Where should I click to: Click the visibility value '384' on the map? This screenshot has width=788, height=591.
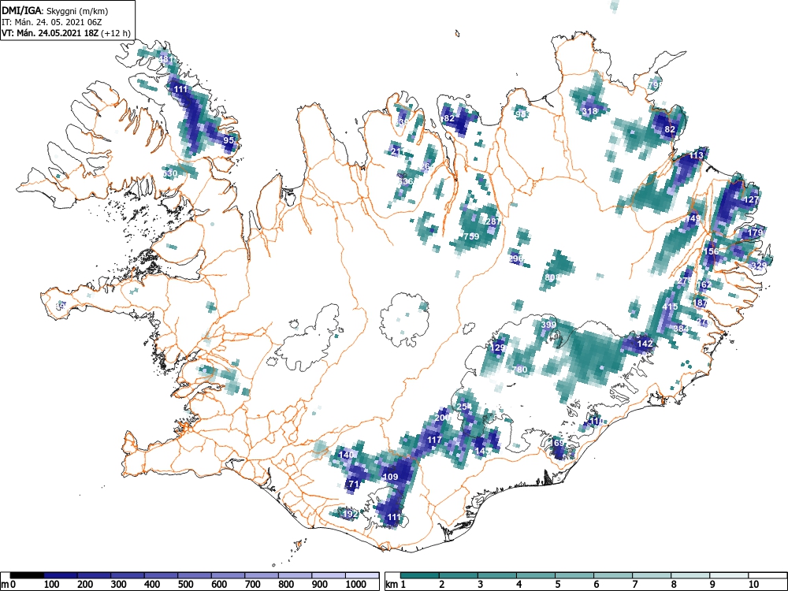[x=681, y=329]
